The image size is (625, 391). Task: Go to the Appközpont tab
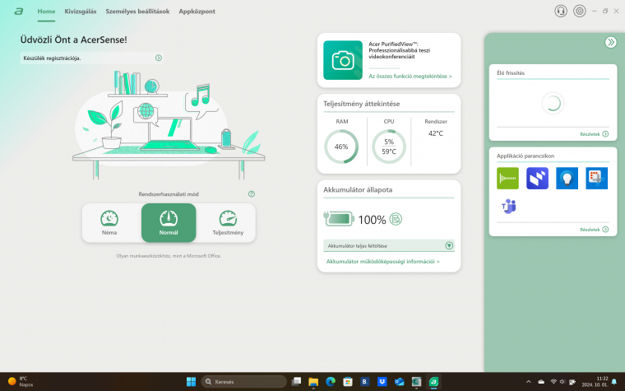point(197,12)
